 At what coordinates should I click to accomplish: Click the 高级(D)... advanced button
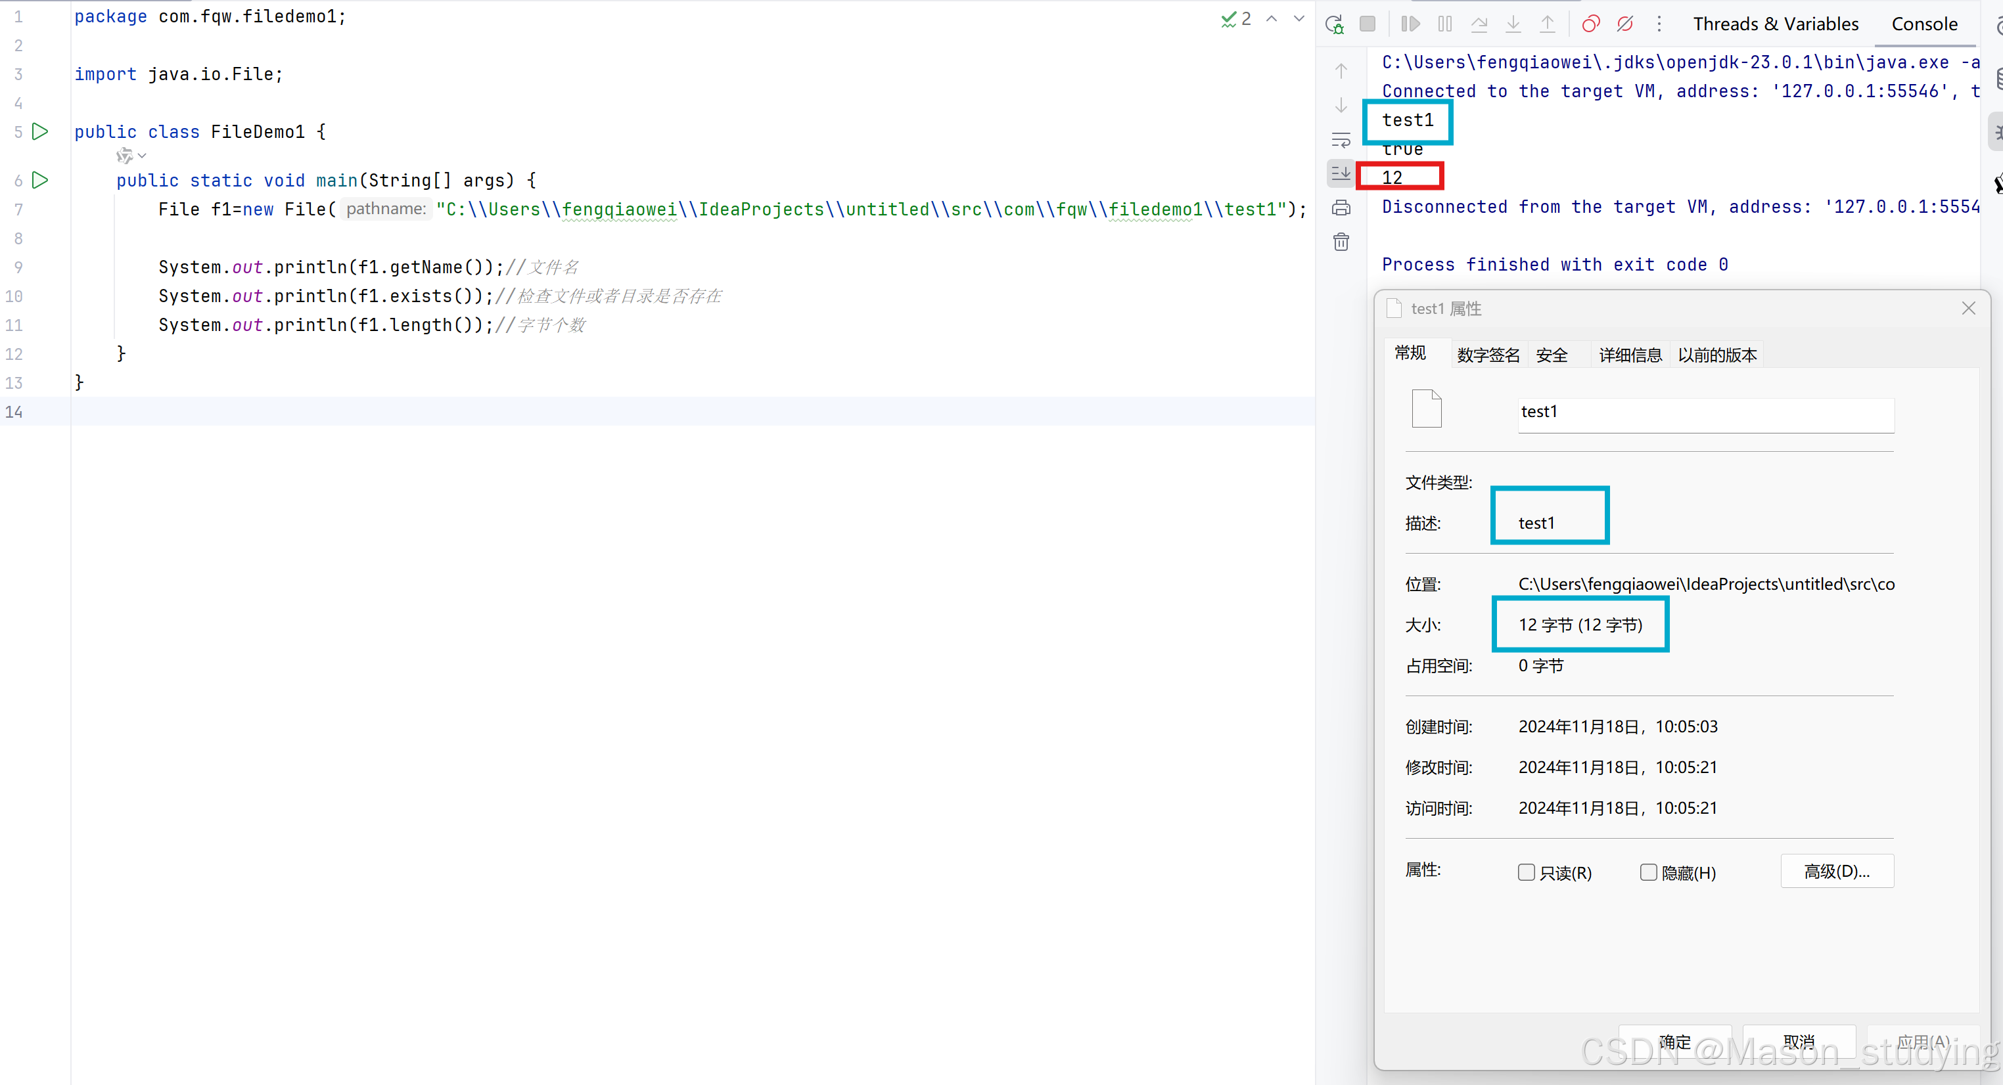pyautogui.click(x=1837, y=872)
